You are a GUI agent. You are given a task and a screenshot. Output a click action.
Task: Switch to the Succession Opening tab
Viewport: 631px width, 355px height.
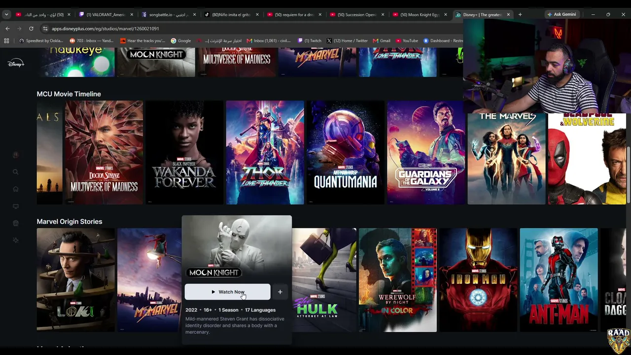pos(356,15)
